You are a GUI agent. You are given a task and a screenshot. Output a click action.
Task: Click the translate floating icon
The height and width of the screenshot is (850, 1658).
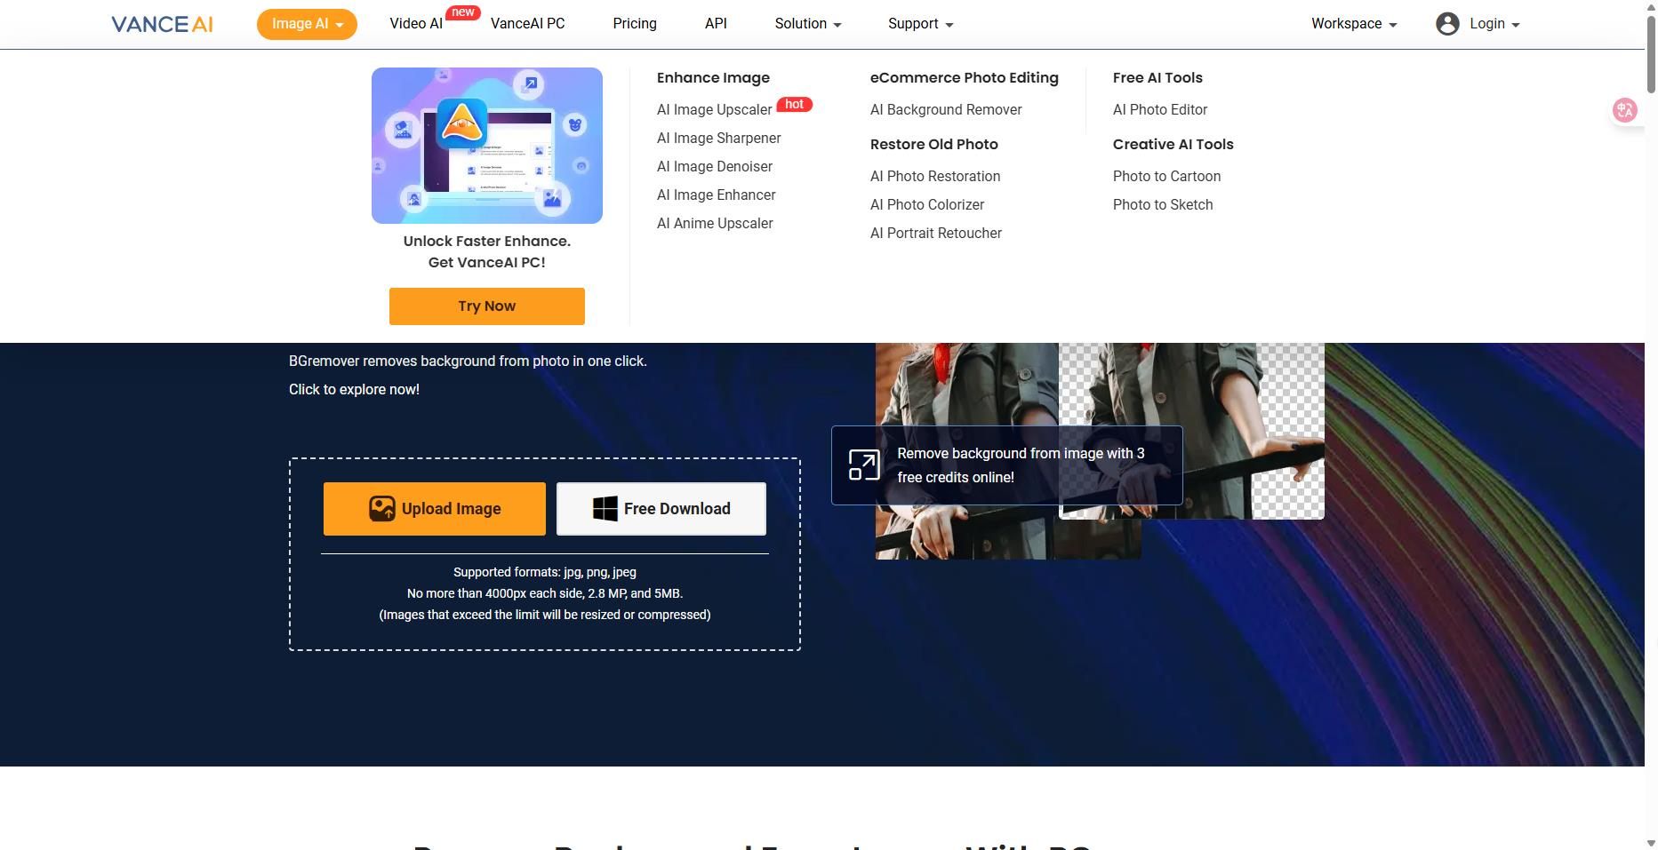tap(1625, 110)
